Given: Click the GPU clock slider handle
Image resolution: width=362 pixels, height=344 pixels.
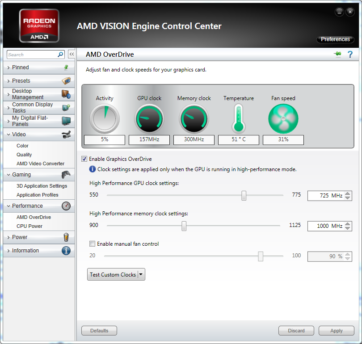Looking at the screenshot, I should [x=244, y=196].
